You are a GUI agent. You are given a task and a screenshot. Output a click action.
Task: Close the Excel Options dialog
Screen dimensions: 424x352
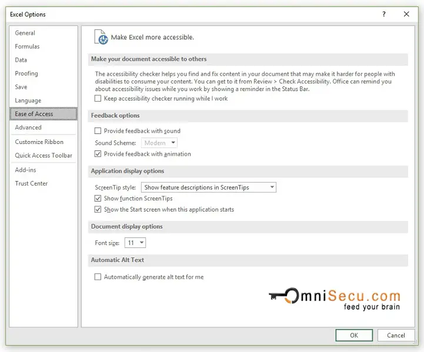[x=406, y=14]
